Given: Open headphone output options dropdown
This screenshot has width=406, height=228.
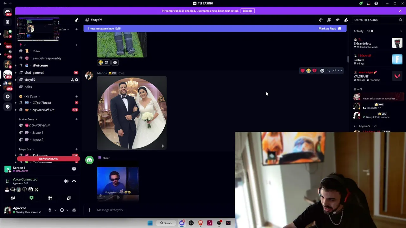Looking at the screenshot, I should tap(67, 210).
